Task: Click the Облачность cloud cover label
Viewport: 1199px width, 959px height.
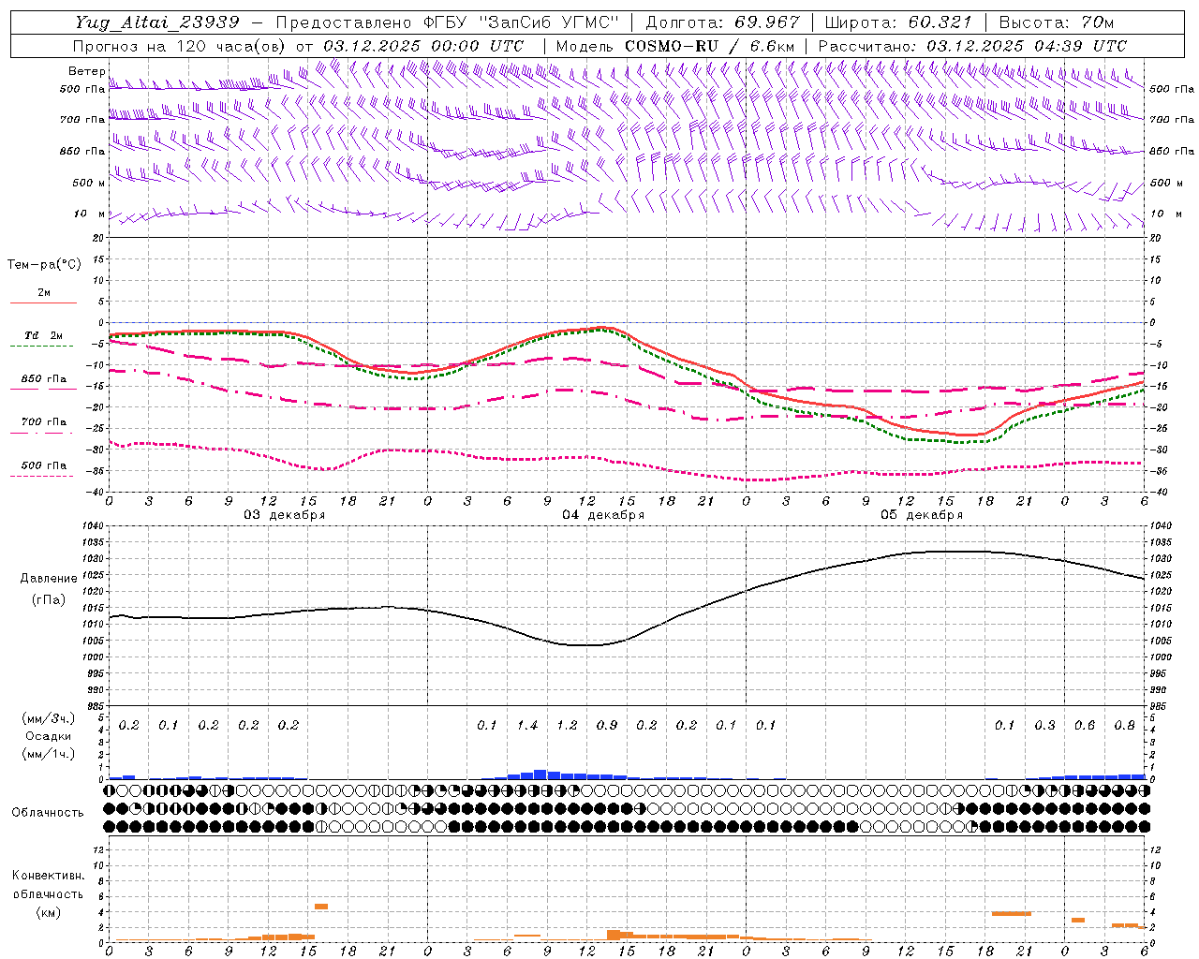Action: point(48,813)
